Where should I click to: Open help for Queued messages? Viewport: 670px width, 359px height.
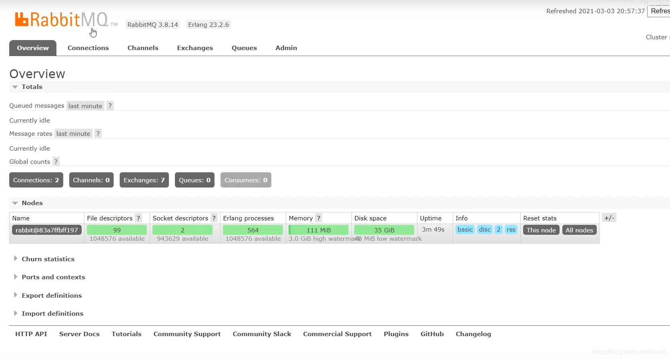[x=110, y=106]
